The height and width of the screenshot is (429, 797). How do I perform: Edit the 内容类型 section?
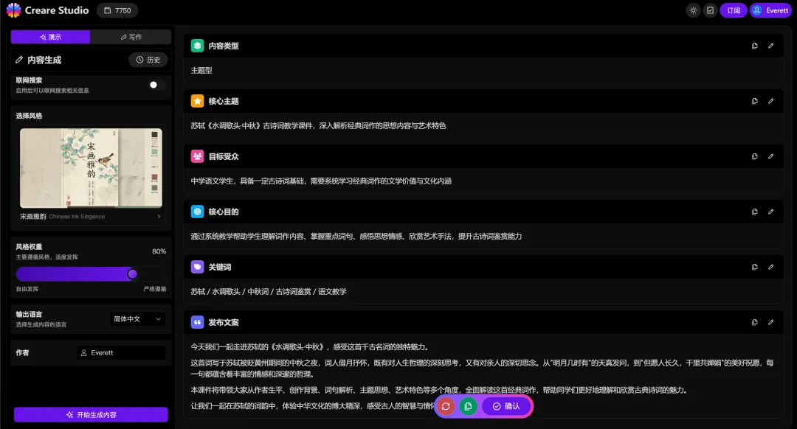pos(771,46)
